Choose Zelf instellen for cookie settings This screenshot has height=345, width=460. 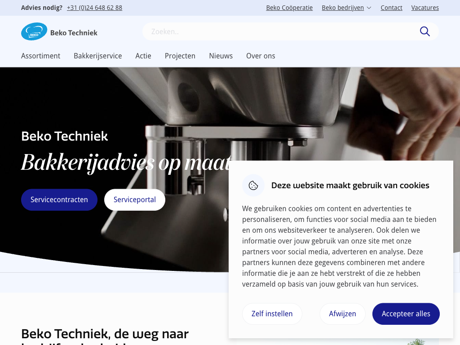272,314
